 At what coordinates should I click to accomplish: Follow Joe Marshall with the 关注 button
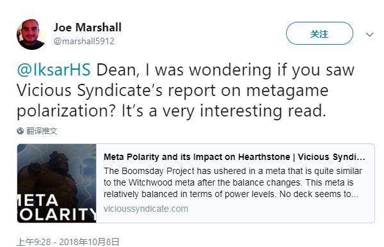tap(319, 33)
